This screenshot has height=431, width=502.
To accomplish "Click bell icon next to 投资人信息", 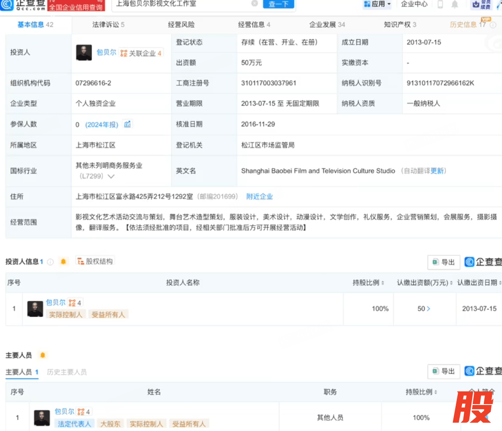I will pyautogui.click(x=63, y=262).
